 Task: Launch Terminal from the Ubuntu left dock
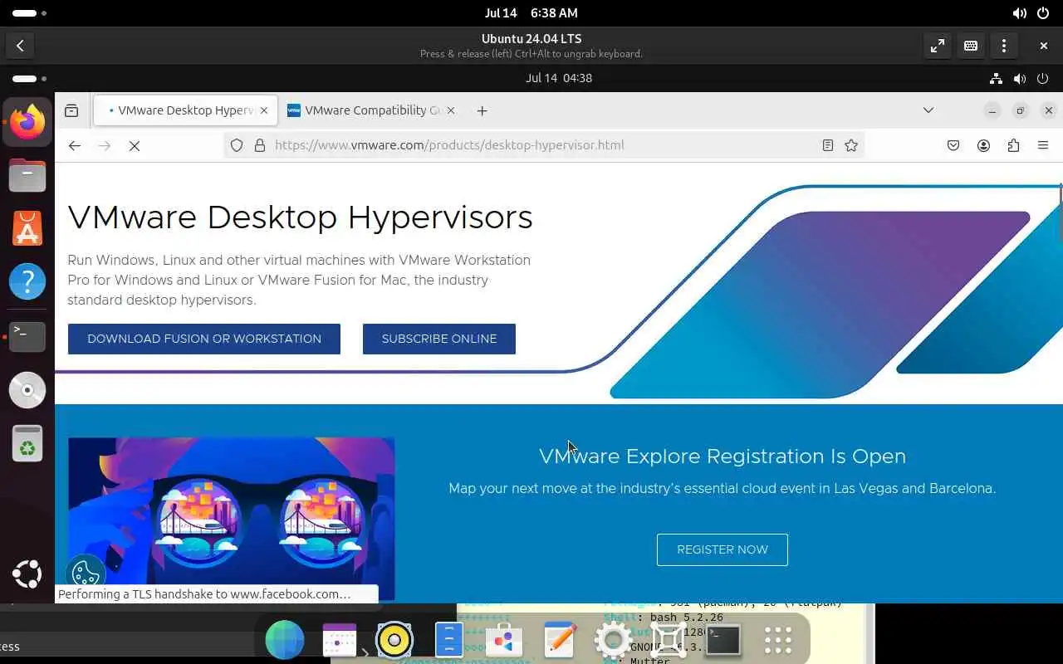[x=27, y=335]
